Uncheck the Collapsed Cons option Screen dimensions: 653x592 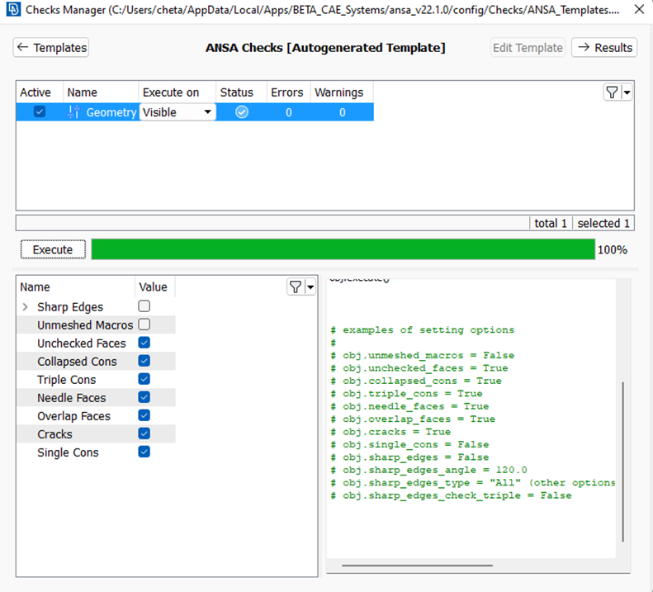(x=144, y=361)
